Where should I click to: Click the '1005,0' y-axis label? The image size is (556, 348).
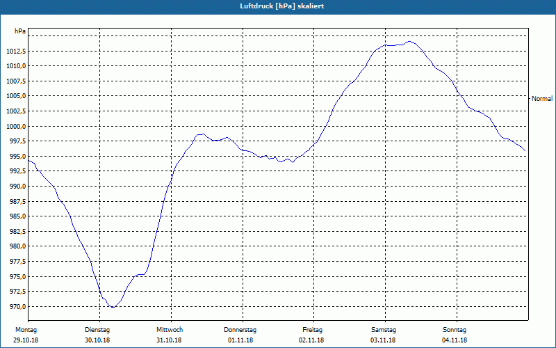tap(16, 96)
